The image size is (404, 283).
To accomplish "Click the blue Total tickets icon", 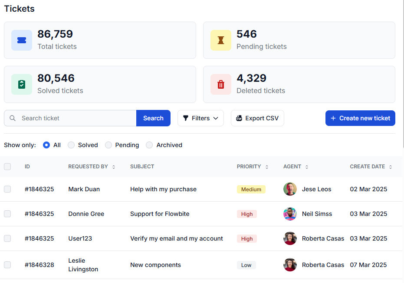I will [22, 40].
